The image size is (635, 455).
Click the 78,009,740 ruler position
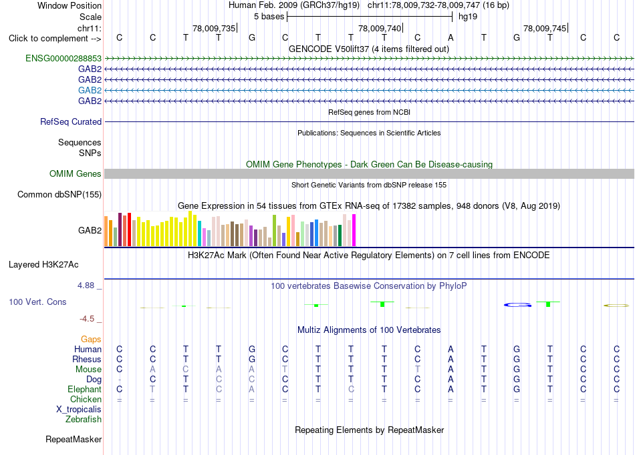coord(380,28)
